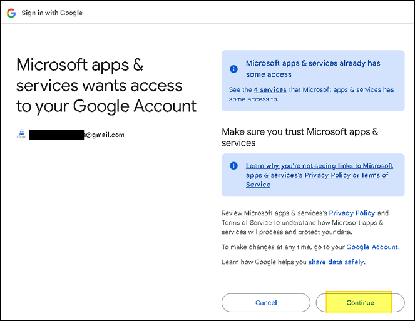Open the Google Account link
Viewport: 415px width, 321px height.
pos(372,247)
